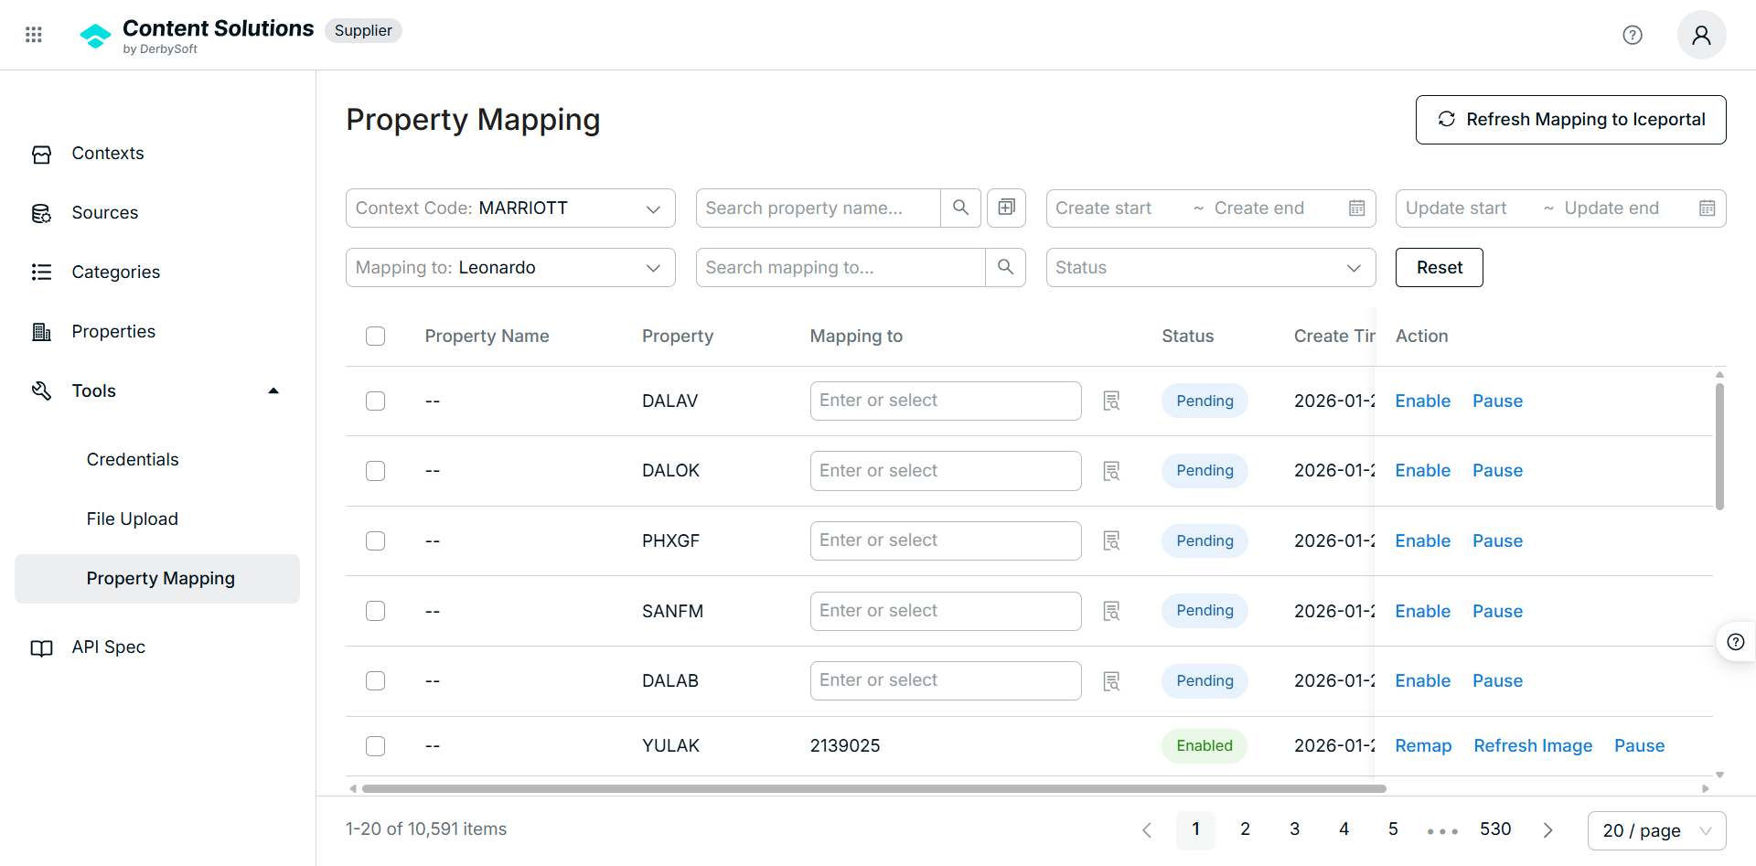Screen dimensions: 1756x866
Task: Click the batch add icon beside property search
Action: coord(1006,208)
